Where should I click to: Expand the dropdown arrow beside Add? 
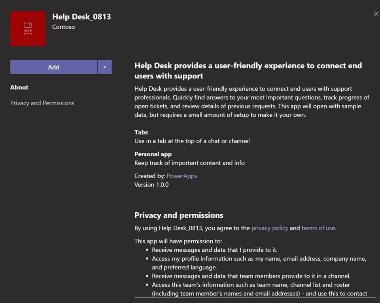point(105,67)
